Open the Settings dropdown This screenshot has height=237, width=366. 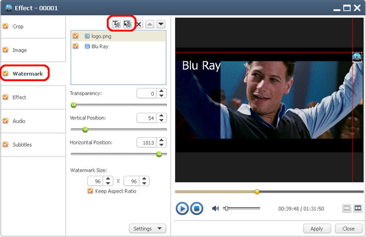coord(148,228)
